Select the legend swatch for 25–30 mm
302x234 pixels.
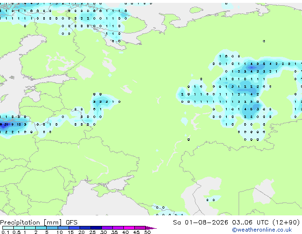coord(96,228)
